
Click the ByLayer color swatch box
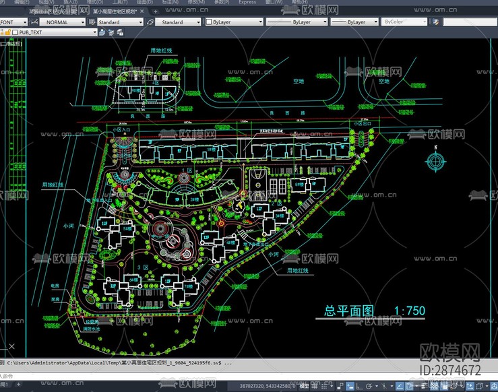click(x=209, y=22)
